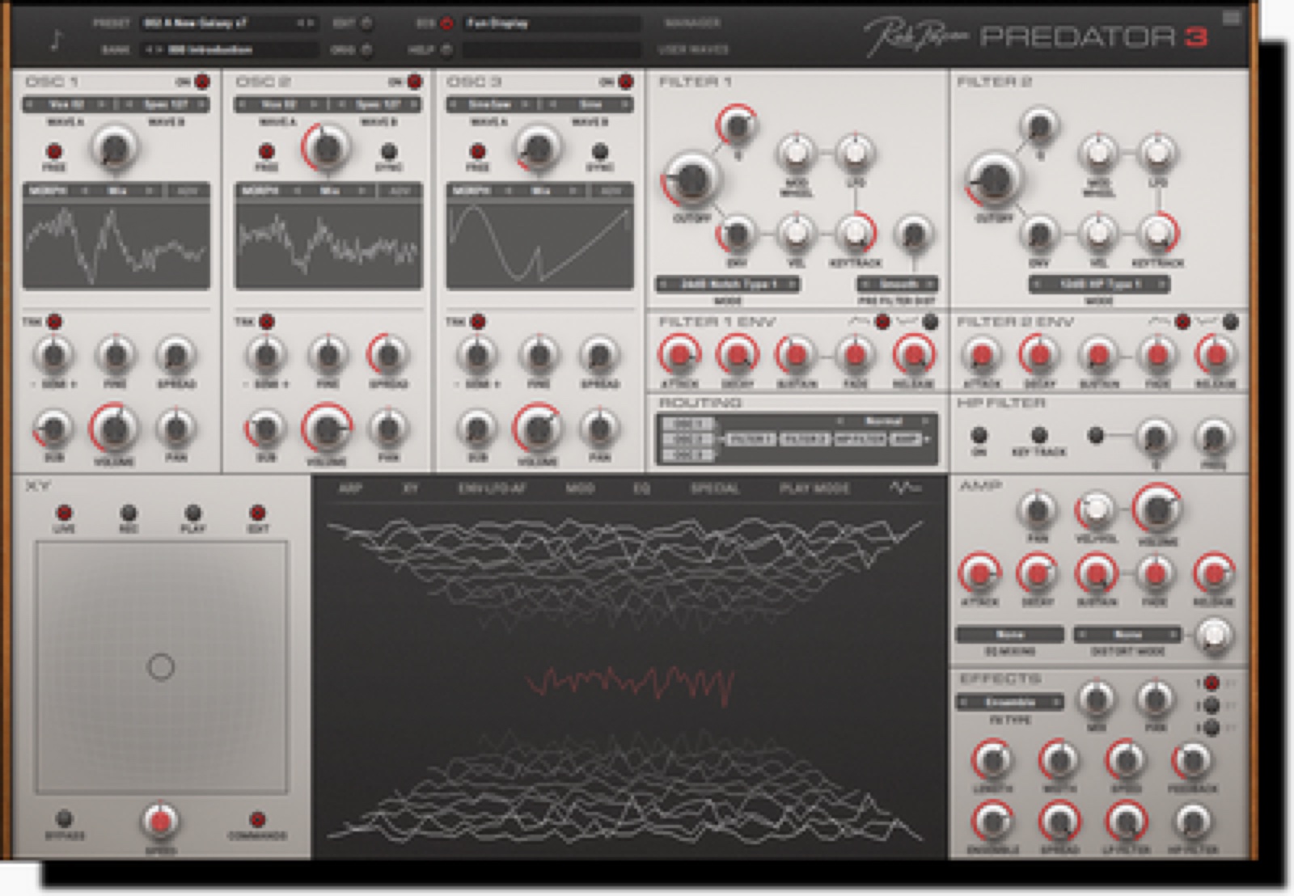Toggle XY Live LED

pos(64,512)
